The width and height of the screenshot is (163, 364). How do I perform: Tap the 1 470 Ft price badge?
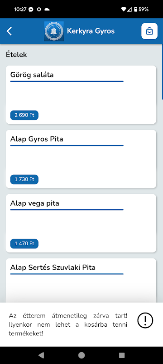[24, 243]
